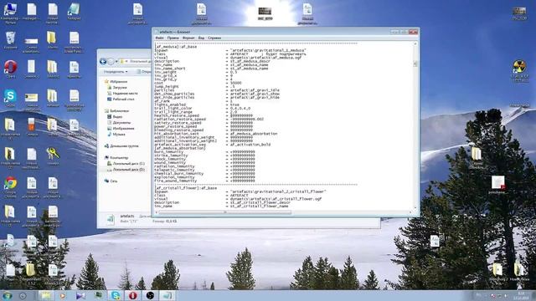Select the yellow keys desktop icon
Viewport: 536px width, 301px height.
(x=53, y=156)
